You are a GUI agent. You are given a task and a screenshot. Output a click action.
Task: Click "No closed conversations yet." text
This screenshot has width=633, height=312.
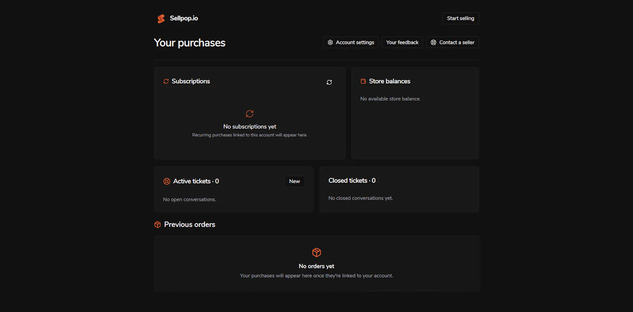(361, 198)
